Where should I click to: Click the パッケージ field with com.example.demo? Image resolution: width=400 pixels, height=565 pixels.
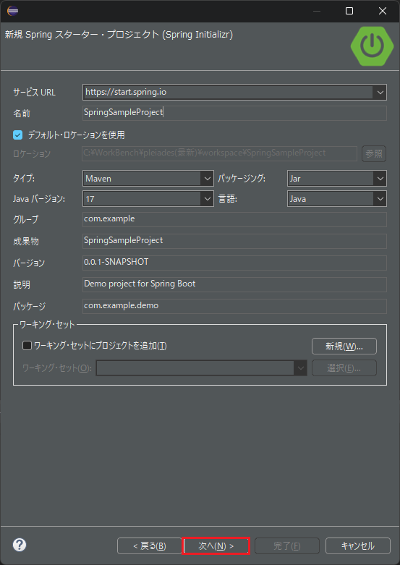[234, 306]
